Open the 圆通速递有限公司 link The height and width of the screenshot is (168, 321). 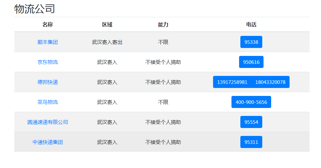click(x=48, y=122)
